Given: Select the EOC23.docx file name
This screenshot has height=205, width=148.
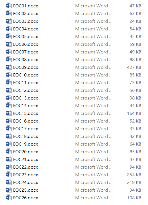Looking at the screenshot, I should tap(26, 175).
